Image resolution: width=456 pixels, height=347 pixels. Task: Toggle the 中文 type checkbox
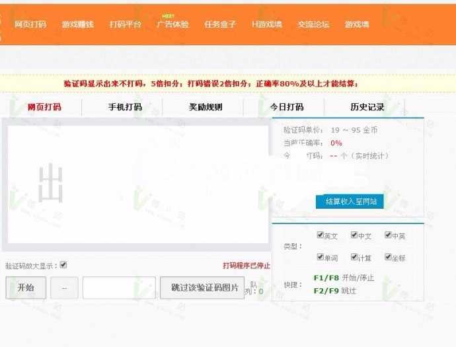coord(354,235)
